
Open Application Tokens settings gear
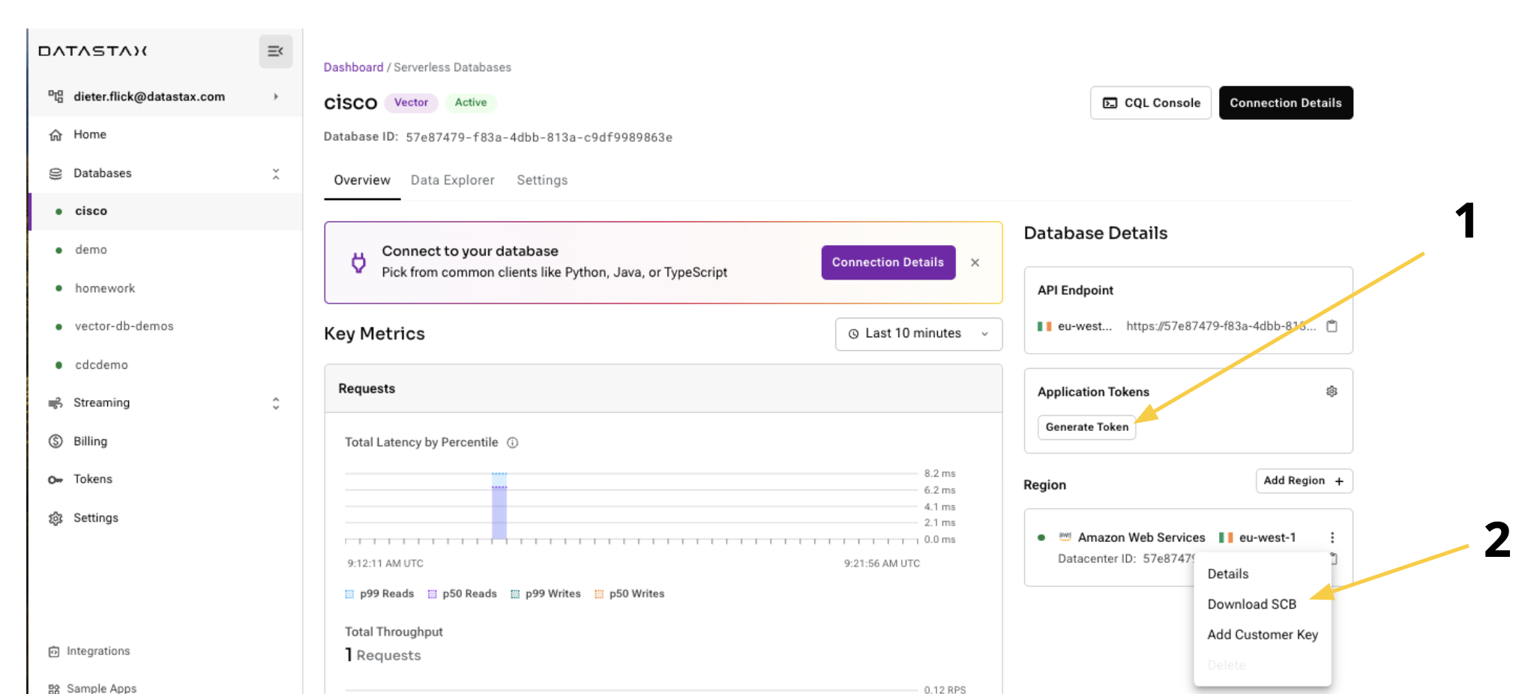(1332, 391)
